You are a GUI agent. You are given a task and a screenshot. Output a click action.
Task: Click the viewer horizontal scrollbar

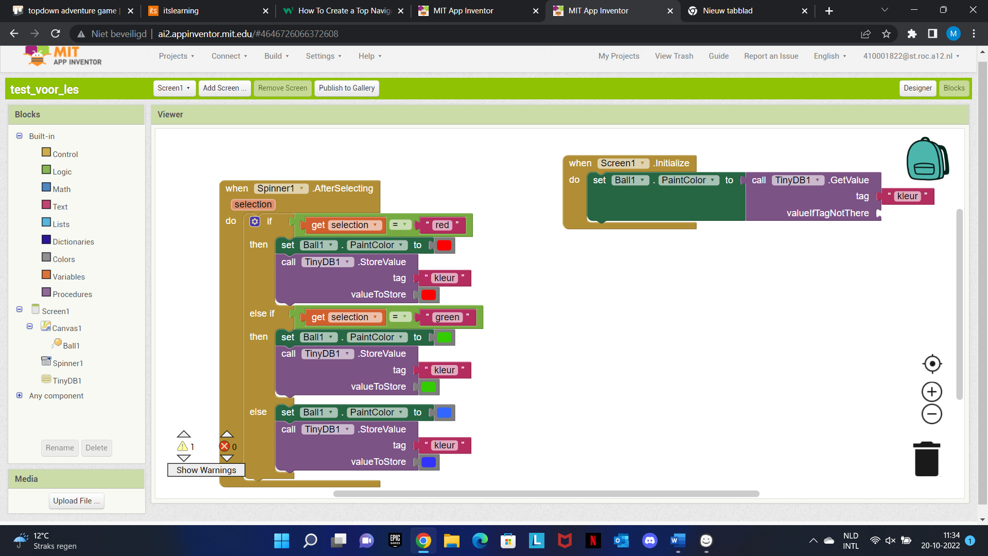click(545, 494)
